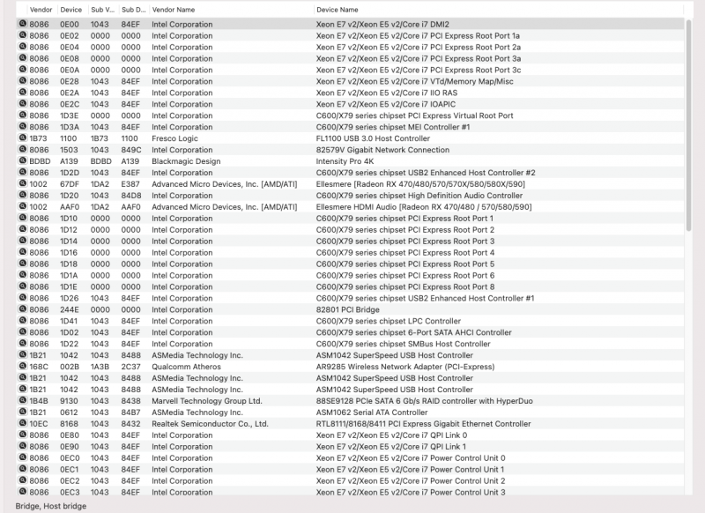Click magnifier icon for VTd/Memory Map/Misc row

[23, 81]
